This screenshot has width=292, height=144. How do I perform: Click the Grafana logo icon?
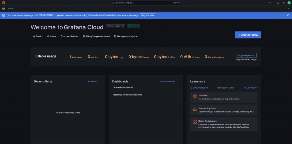point(3,3)
